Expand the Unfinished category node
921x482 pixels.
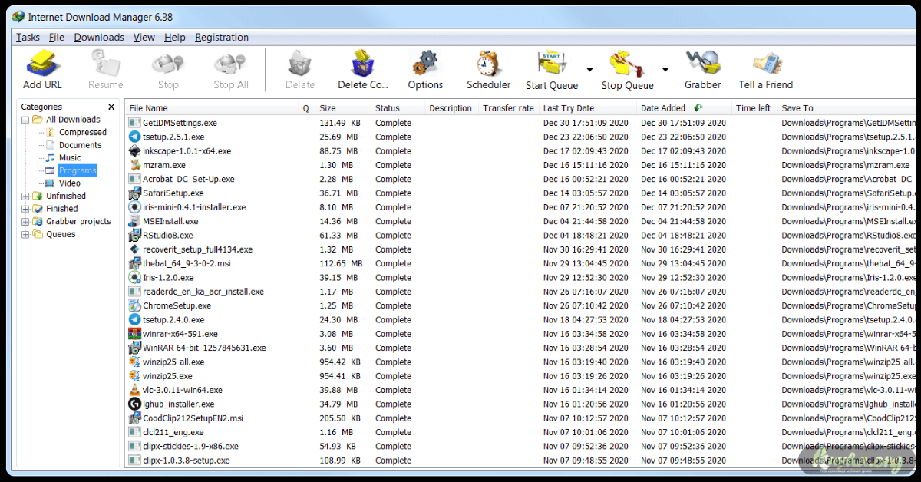[25, 196]
